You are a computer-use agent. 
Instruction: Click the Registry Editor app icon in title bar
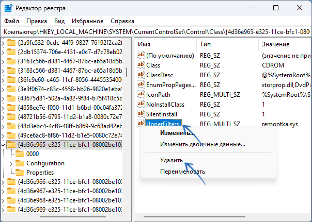point(8,8)
